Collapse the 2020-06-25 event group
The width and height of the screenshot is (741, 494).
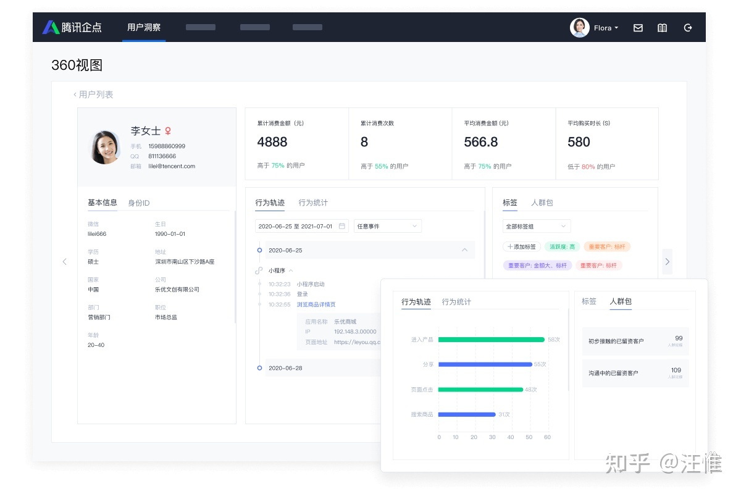pos(466,249)
